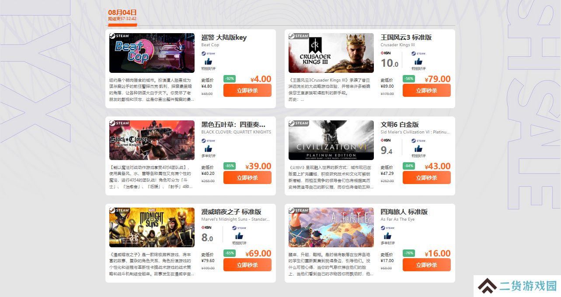Buy Black Clover with 立即秒杀 button

coord(247,178)
